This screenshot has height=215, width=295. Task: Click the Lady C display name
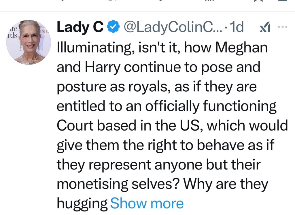(80, 27)
